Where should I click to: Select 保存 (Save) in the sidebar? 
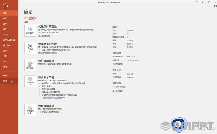pyautogui.click(x=9, y=29)
